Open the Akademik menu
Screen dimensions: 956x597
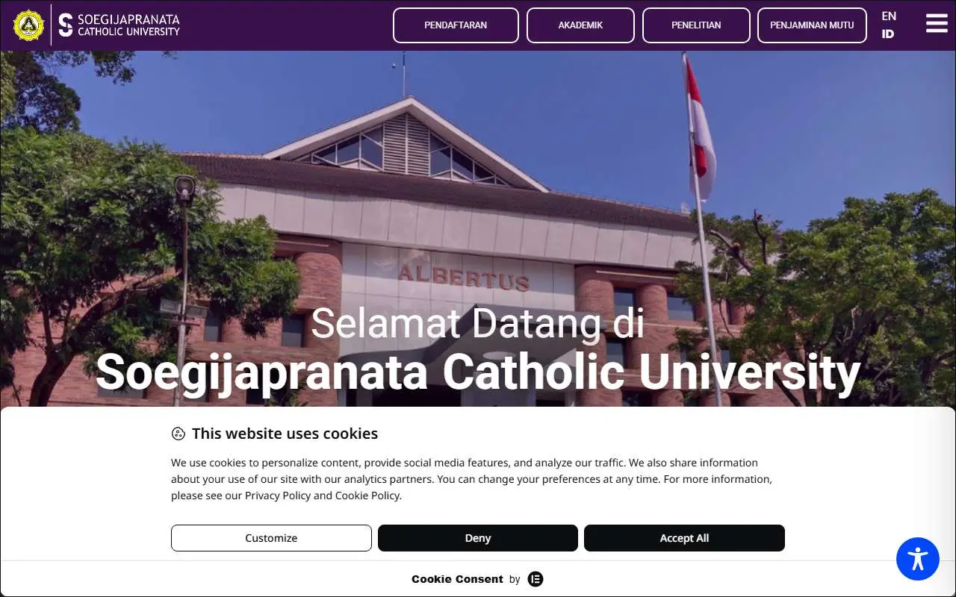pos(580,25)
